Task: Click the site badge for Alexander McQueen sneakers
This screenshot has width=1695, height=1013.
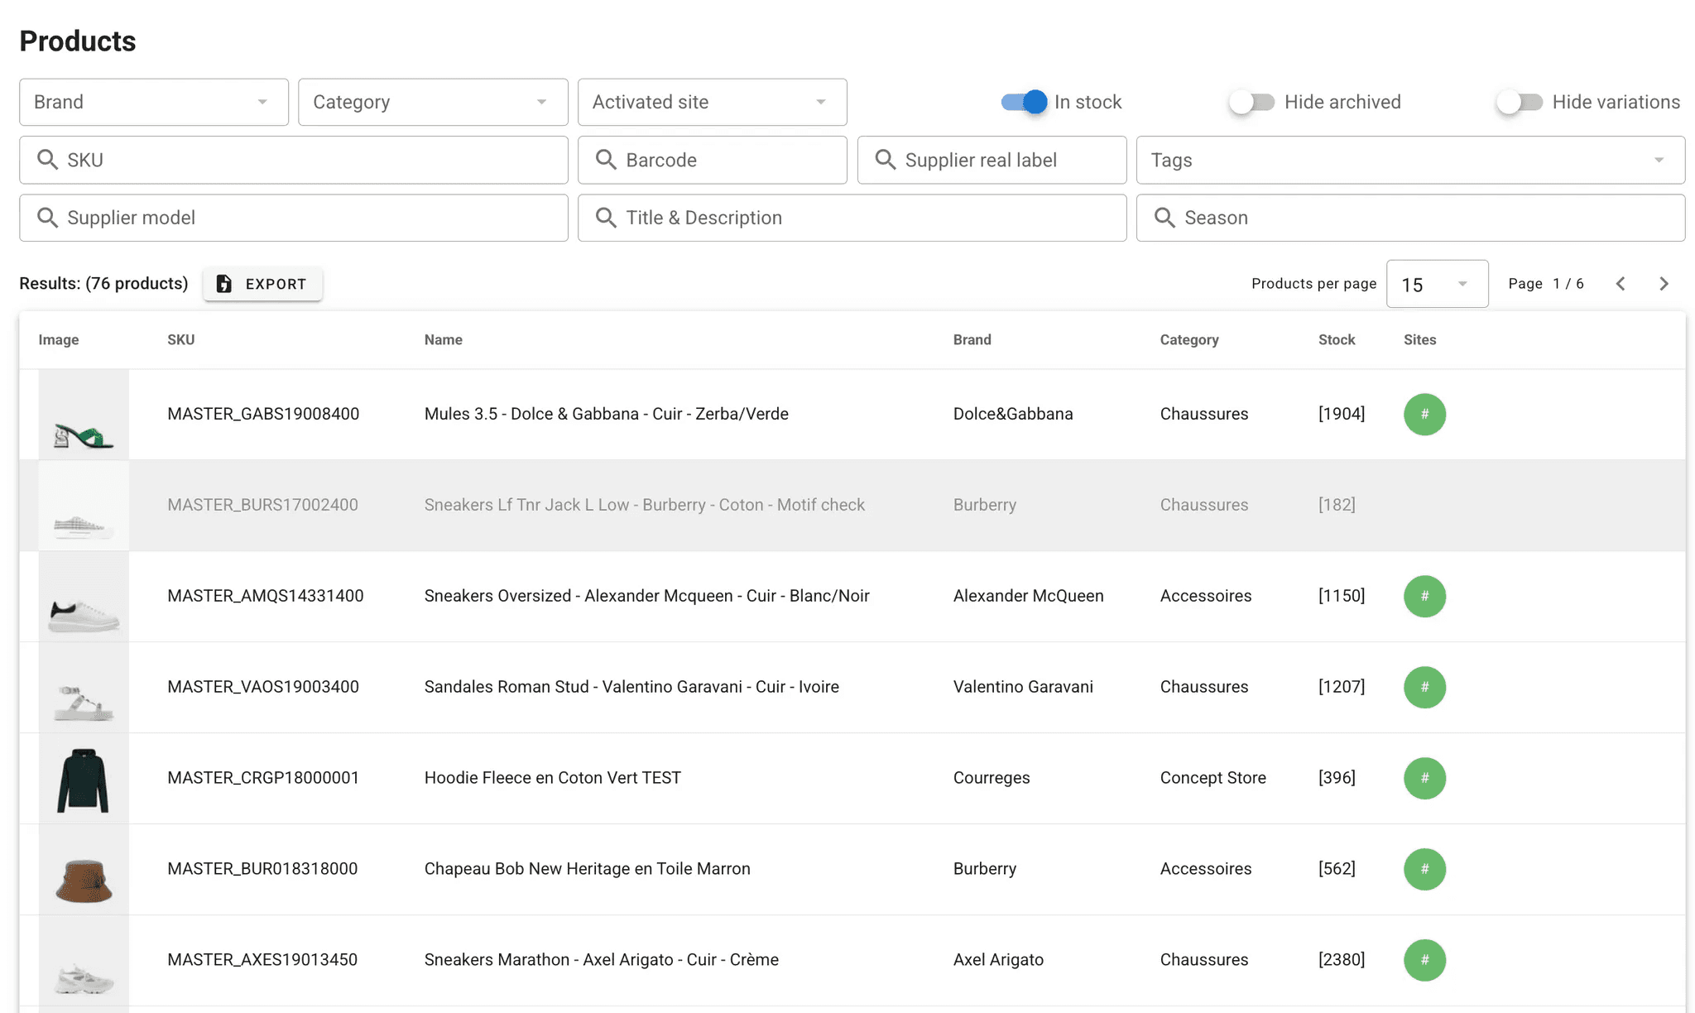Action: tap(1424, 596)
